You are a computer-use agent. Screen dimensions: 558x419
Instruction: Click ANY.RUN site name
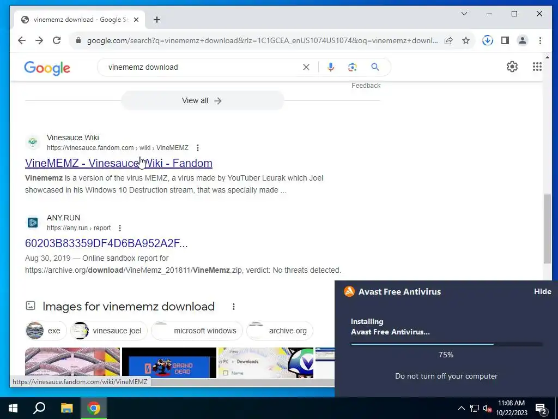coord(63,218)
